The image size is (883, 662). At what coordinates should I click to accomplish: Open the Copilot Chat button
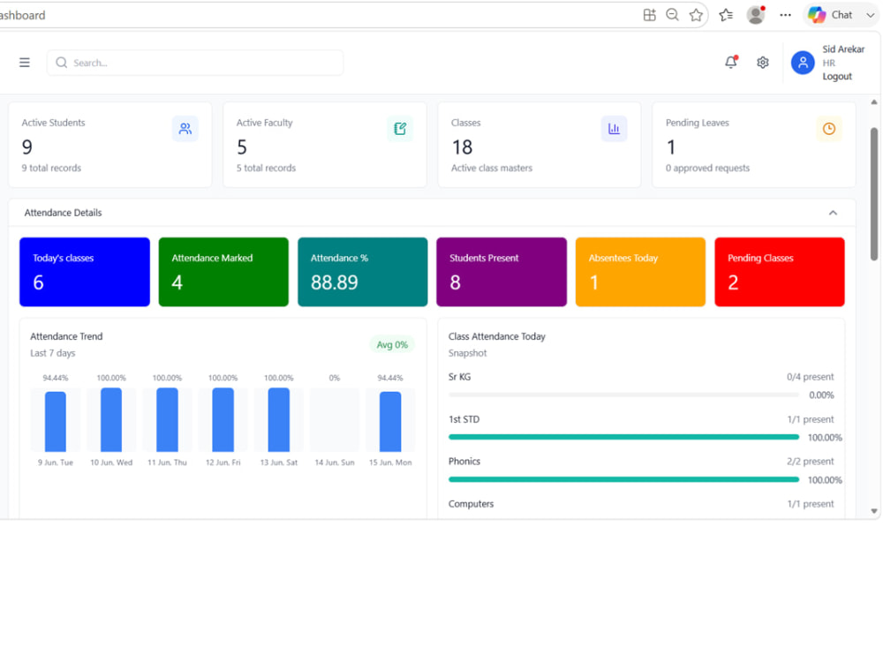[831, 15]
